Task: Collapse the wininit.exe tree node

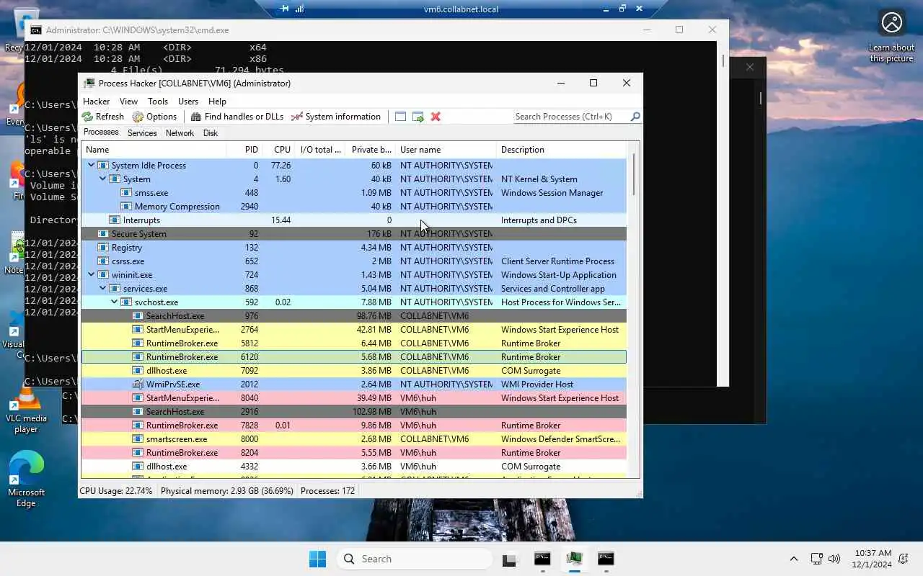Action: [x=91, y=275]
